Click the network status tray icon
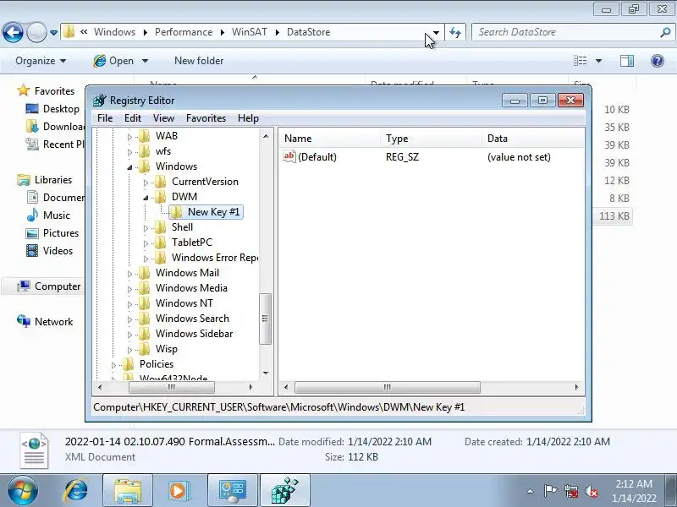 pos(571,491)
